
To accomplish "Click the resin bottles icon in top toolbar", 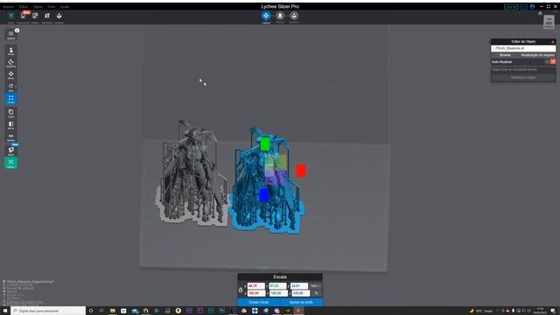I will click(35, 17).
